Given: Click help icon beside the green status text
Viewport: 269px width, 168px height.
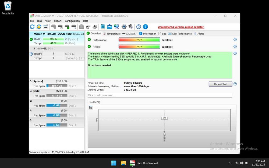Looking at the screenshot, I should 235,53.
